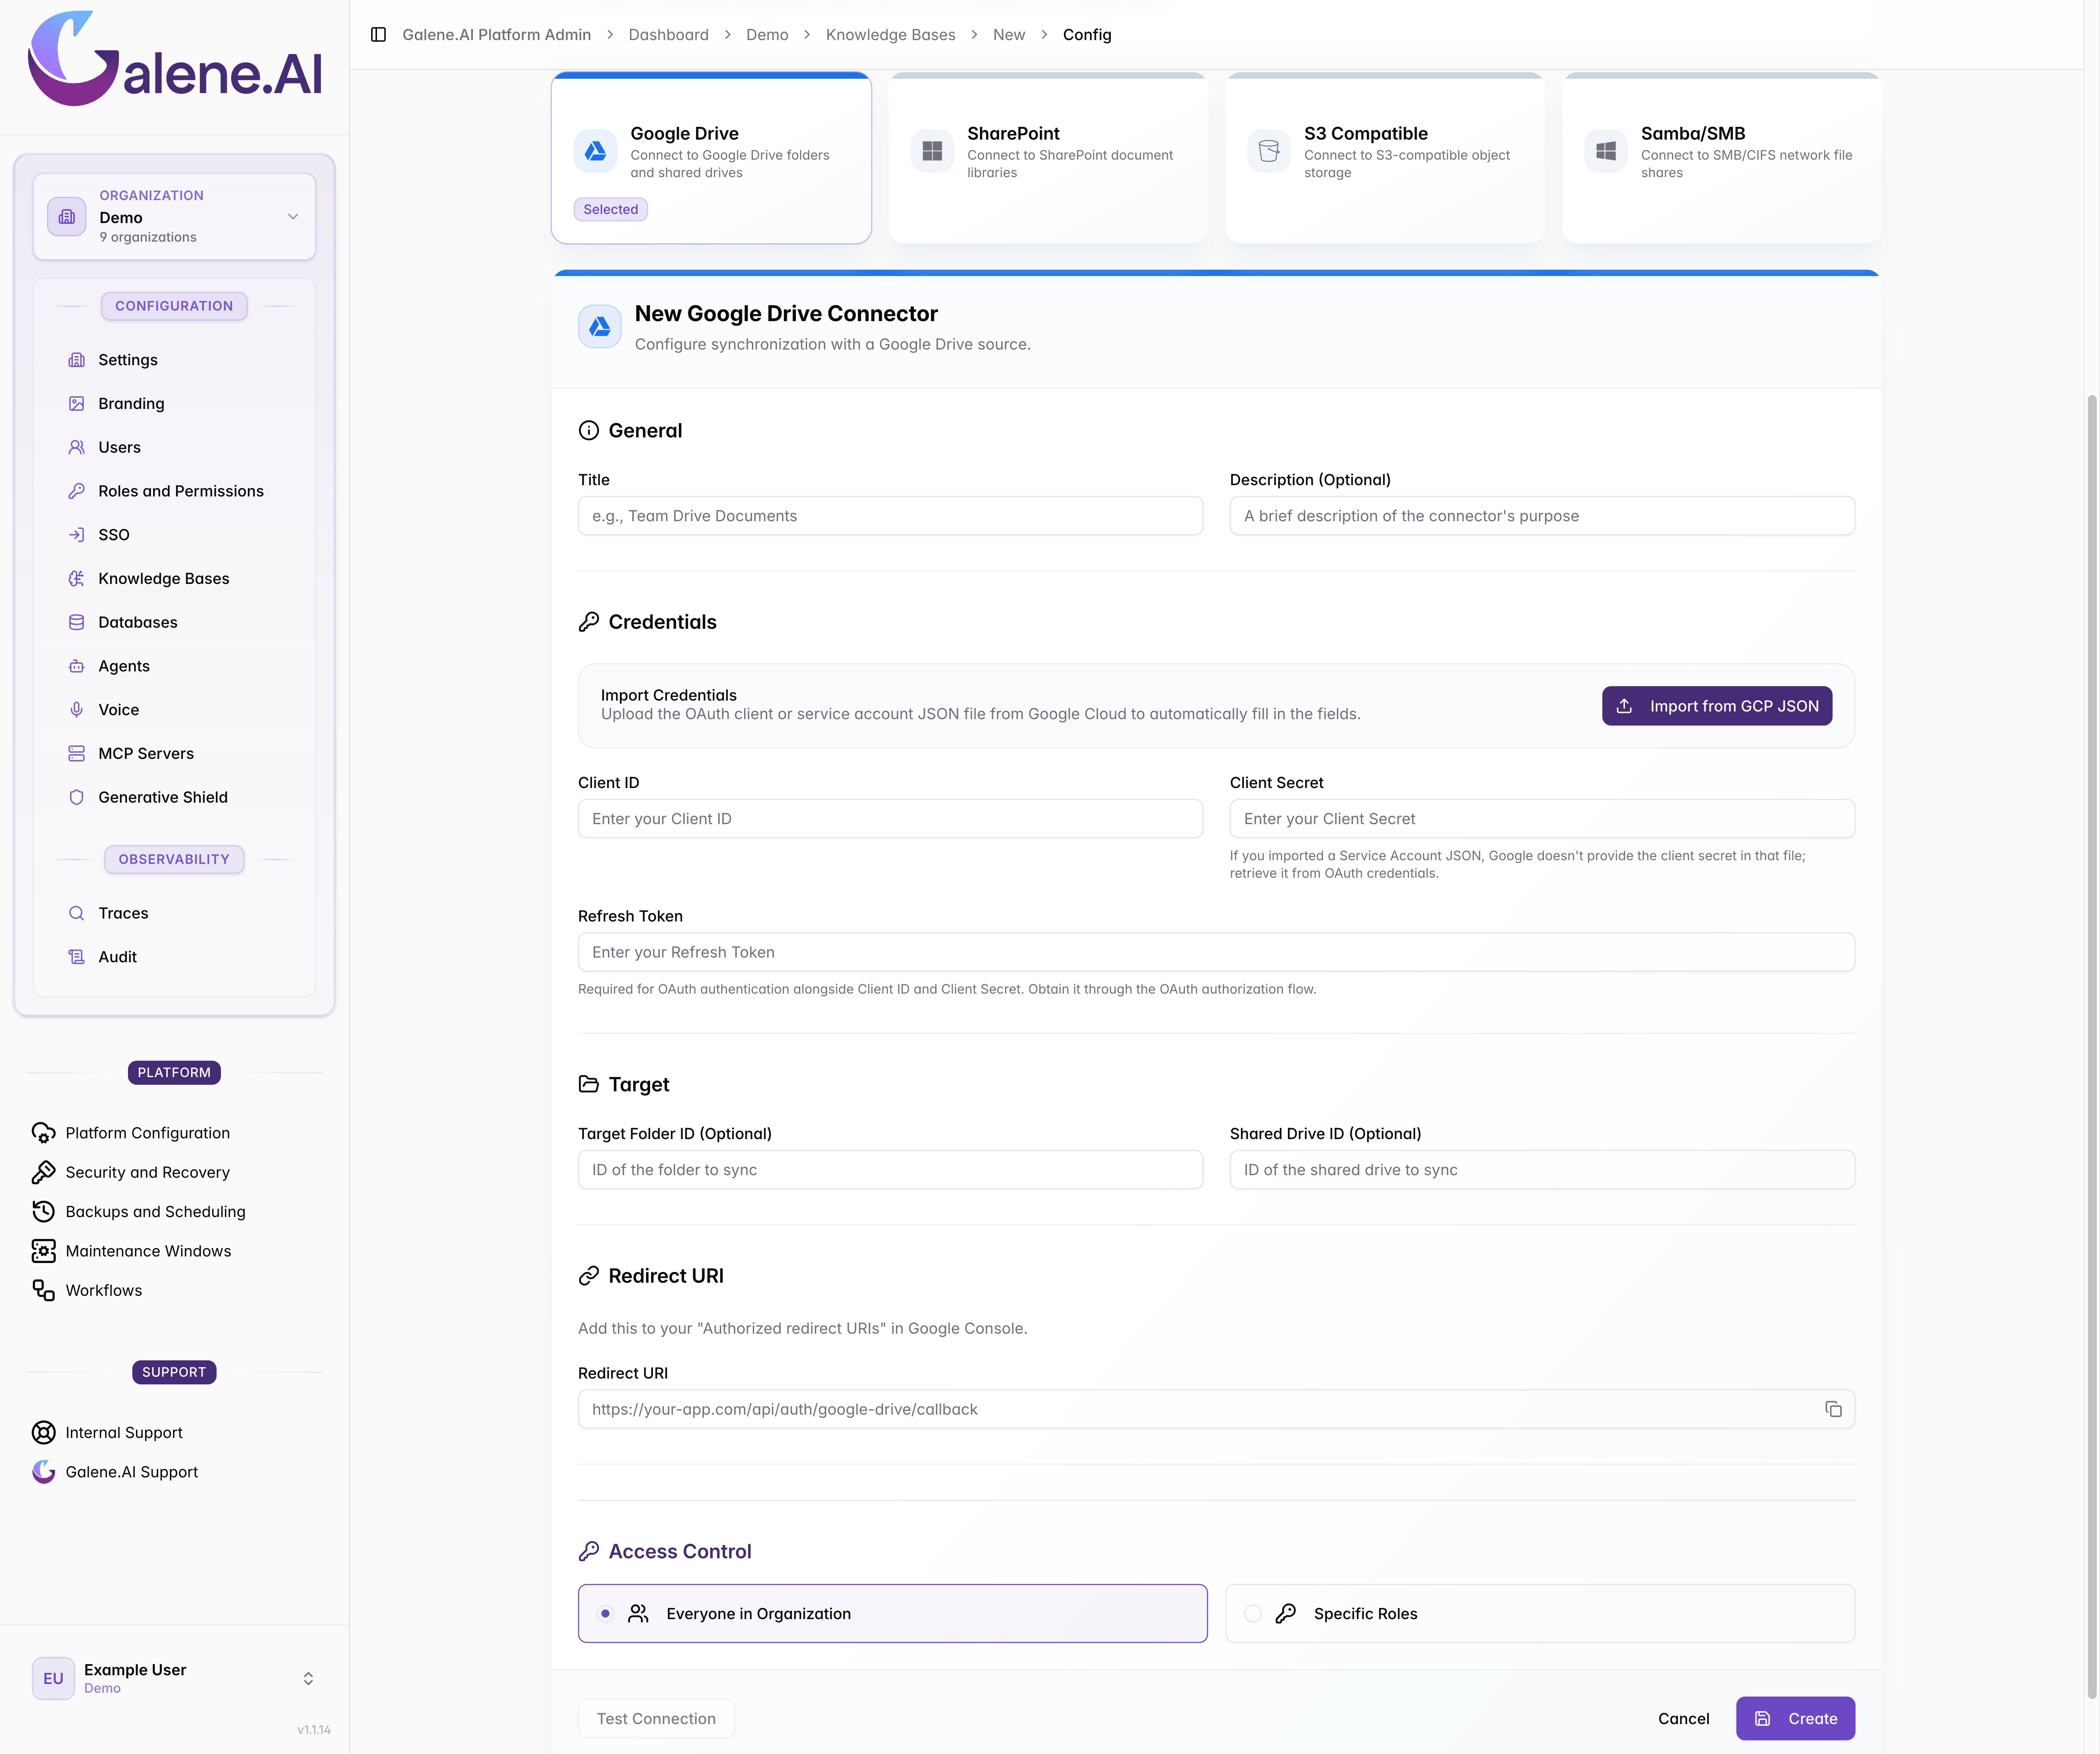This screenshot has height=1754, width=2100.
Task: Select the S3 Compatible connector card
Action: pos(1385,158)
